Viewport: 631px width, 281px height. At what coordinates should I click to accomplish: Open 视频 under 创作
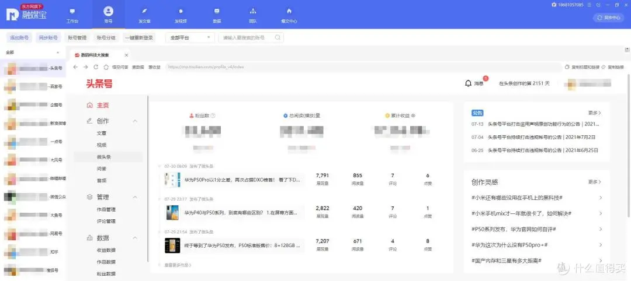(x=102, y=145)
